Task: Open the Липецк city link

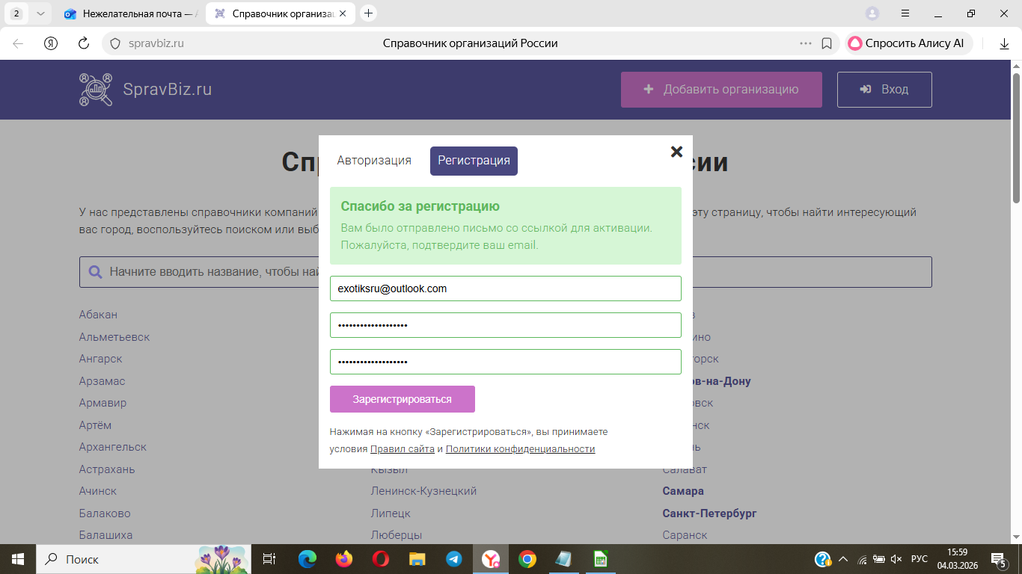Action: coord(391,513)
